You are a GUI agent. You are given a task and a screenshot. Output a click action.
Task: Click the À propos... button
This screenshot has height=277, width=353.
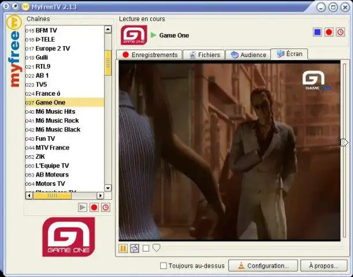click(x=324, y=266)
